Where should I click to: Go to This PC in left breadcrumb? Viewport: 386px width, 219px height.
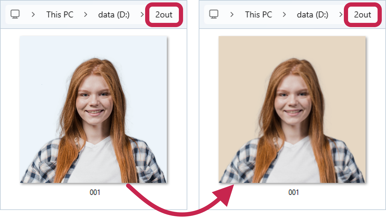[x=60, y=14]
